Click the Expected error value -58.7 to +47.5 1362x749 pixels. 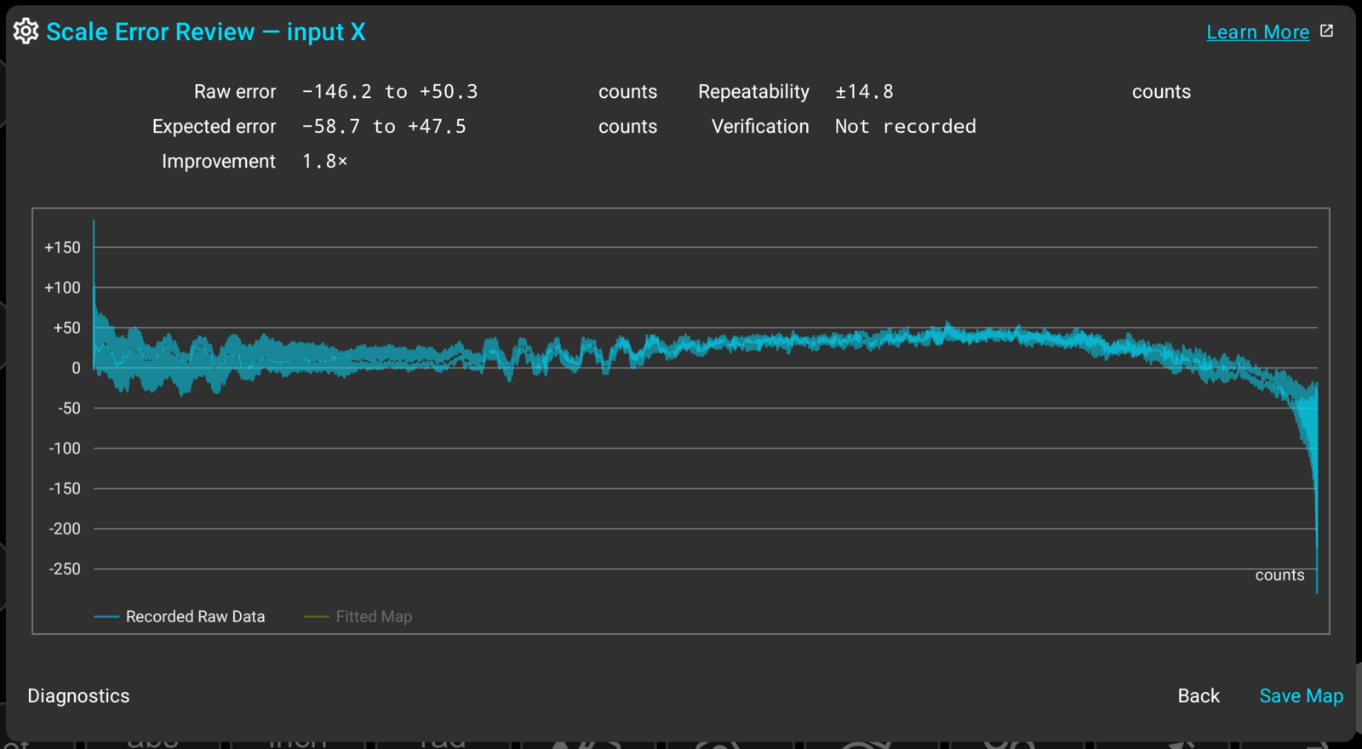tap(384, 127)
